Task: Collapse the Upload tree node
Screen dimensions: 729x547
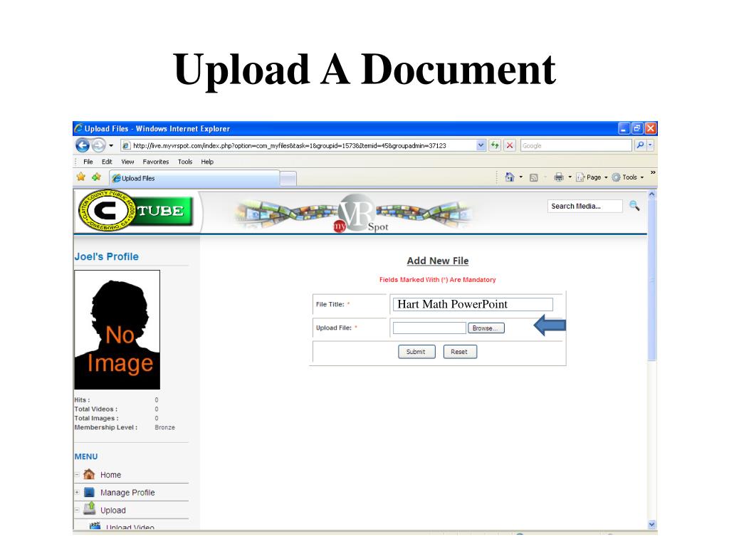Action: click(x=77, y=510)
